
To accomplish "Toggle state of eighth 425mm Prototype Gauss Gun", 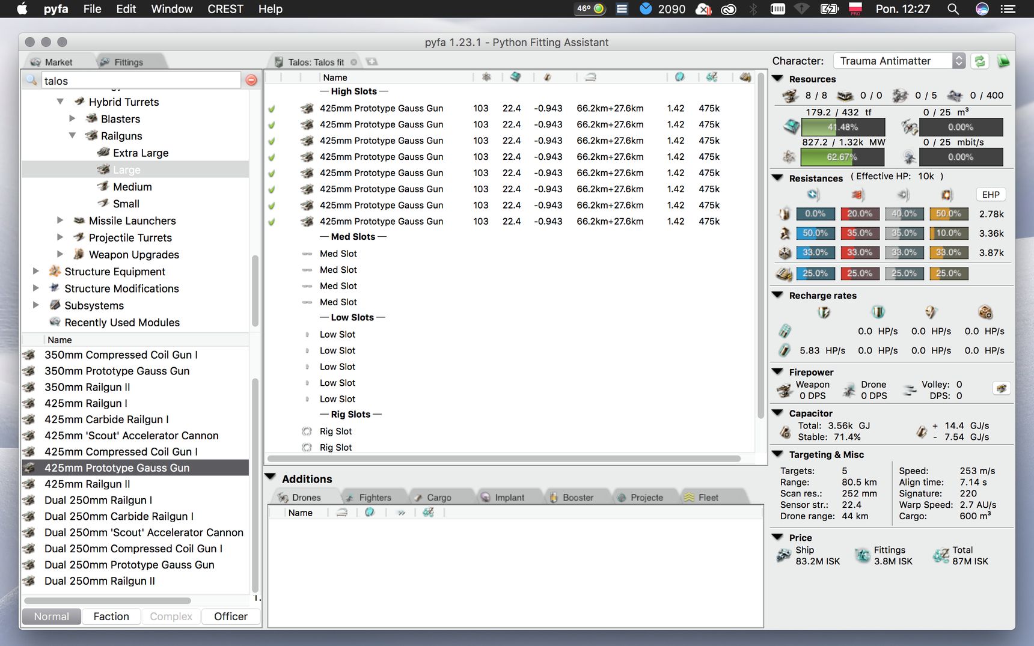I will (x=272, y=222).
